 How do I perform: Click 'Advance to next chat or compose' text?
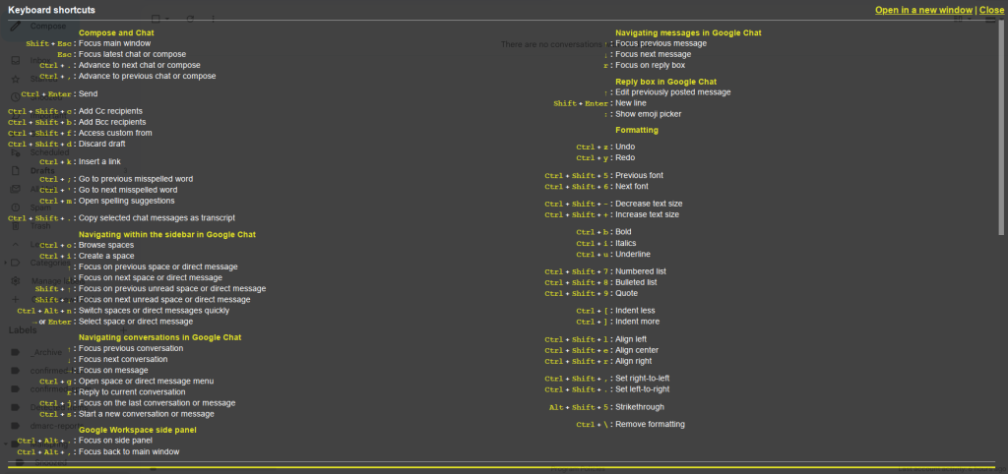coord(140,66)
